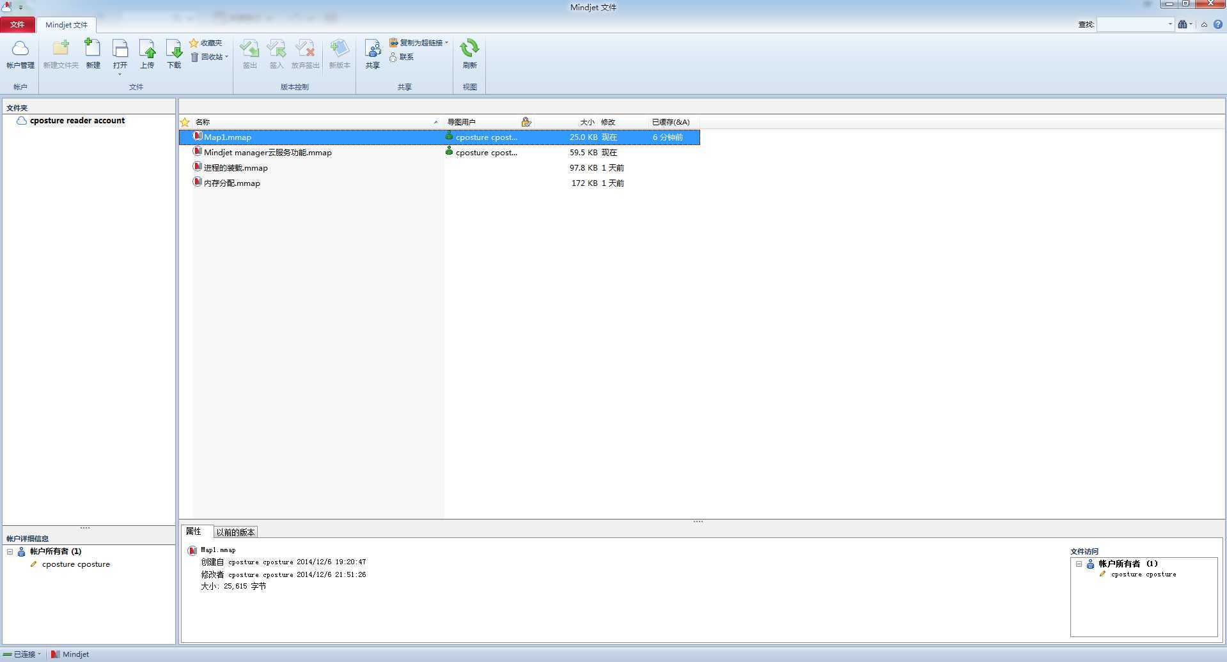The height and width of the screenshot is (662, 1227).
Task: Select cposture cposture in 文件访问 list
Action: (x=1143, y=574)
